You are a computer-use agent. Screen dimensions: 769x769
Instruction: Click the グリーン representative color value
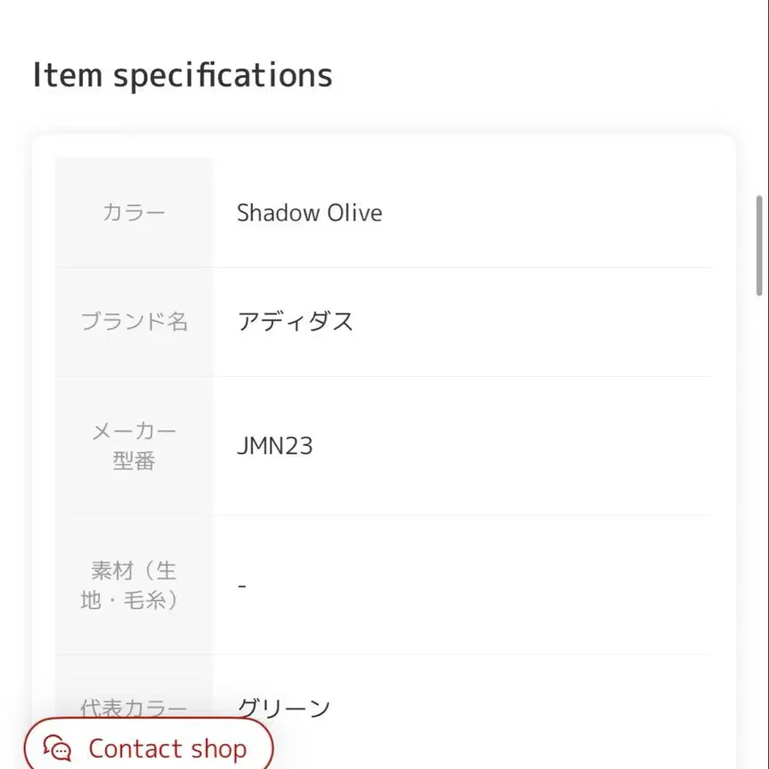284,707
